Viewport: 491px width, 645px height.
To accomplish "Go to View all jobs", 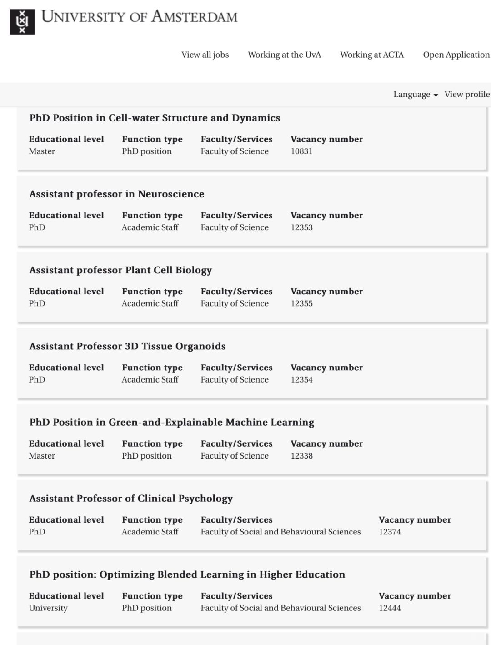I will pyautogui.click(x=205, y=55).
